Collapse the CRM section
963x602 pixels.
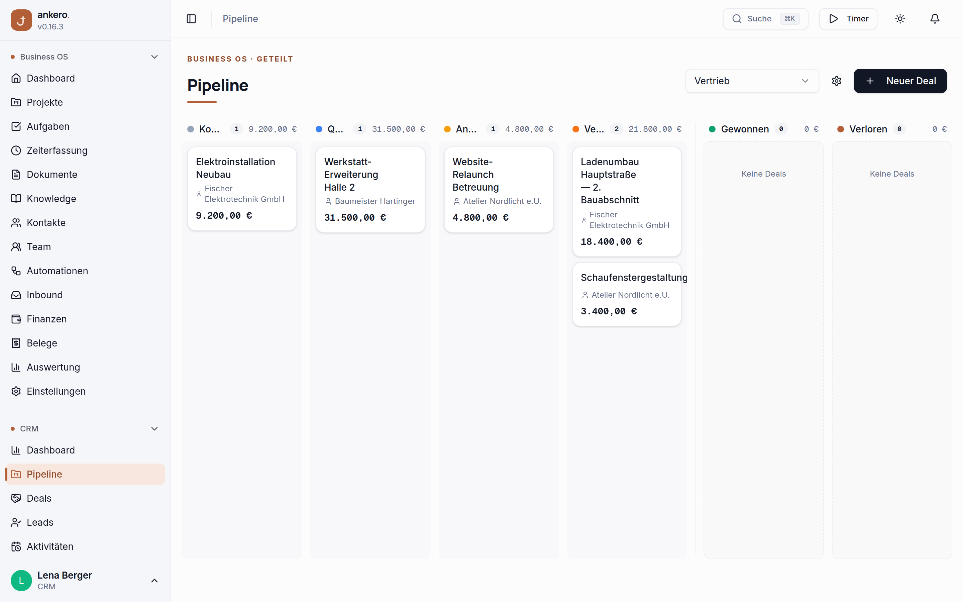point(154,428)
